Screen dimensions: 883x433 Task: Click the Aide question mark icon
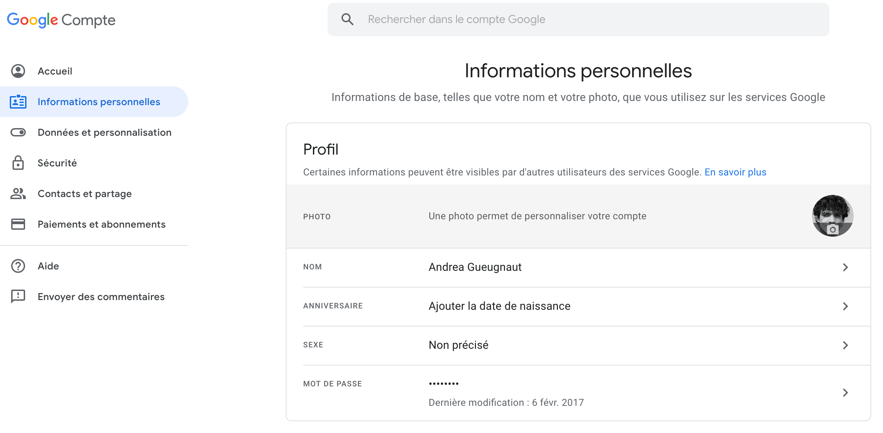click(x=18, y=266)
